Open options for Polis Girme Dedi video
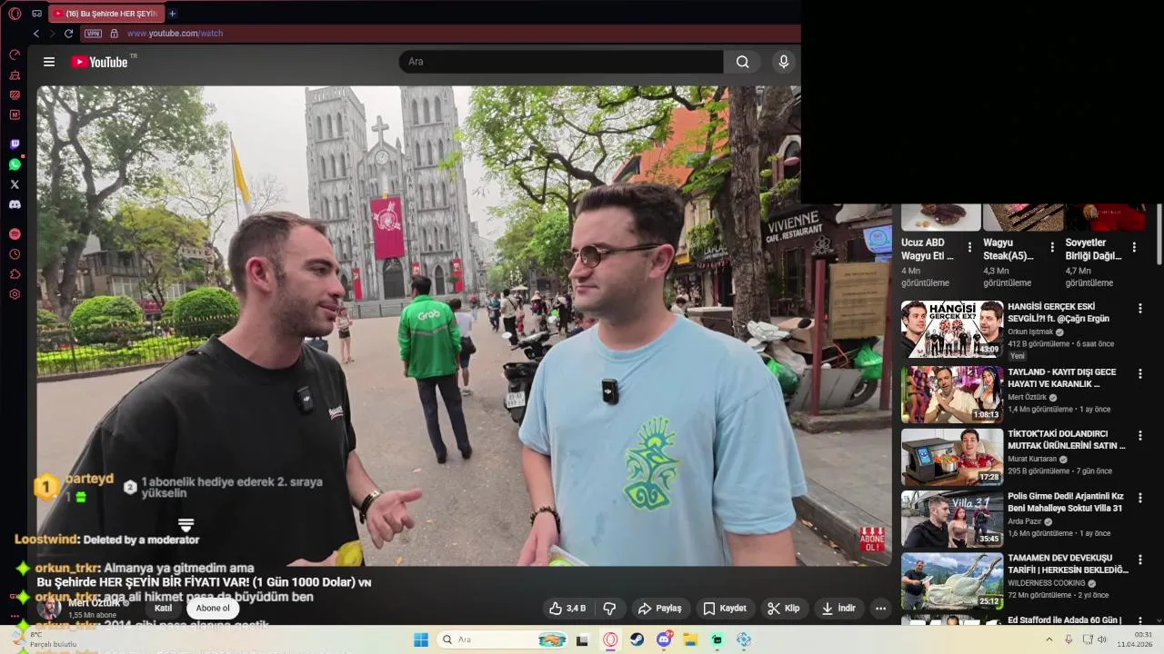The height and width of the screenshot is (654, 1164). [x=1139, y=498]
